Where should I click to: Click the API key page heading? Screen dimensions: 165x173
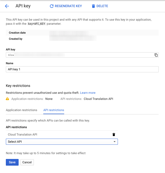[x=23, y=6]
